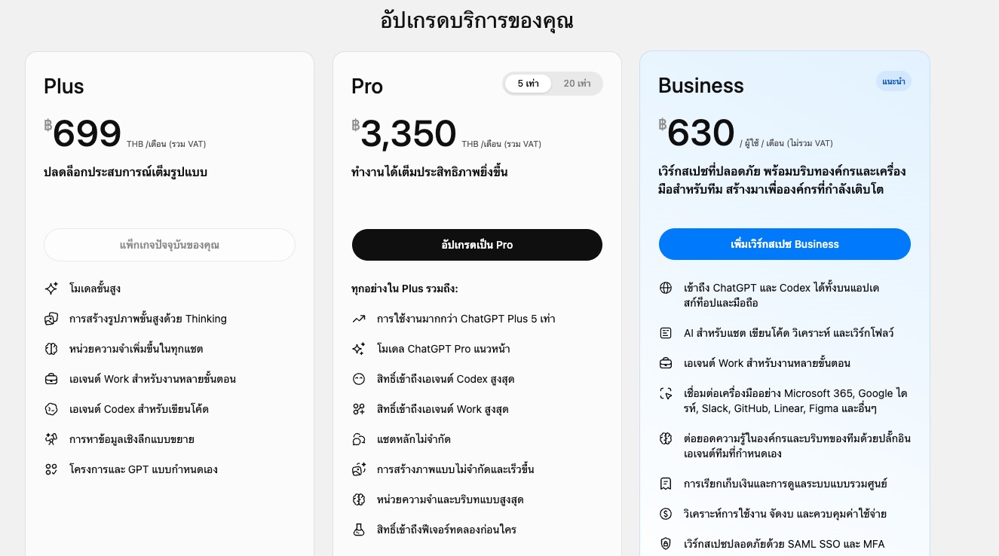The width and height of the screenshot is (999, 556).
Task: Click the flask icon for สิทธิ์เข้าถึงฟีเจอร์ทดลองก่อนใคร
Action: point(359,530)
